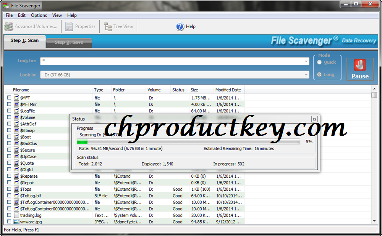Check the vmware.jpg checkbox

coord(9,222)
